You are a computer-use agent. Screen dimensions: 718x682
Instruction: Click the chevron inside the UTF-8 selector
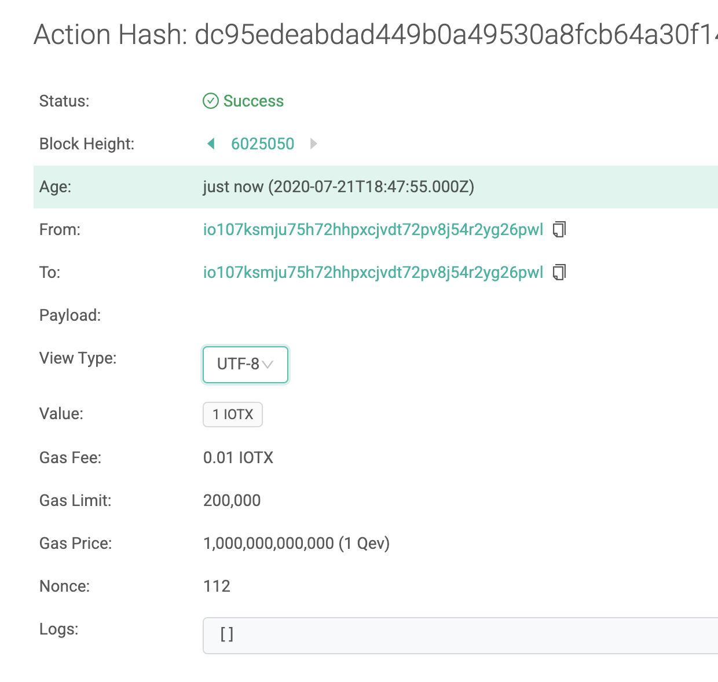[268, 365]
